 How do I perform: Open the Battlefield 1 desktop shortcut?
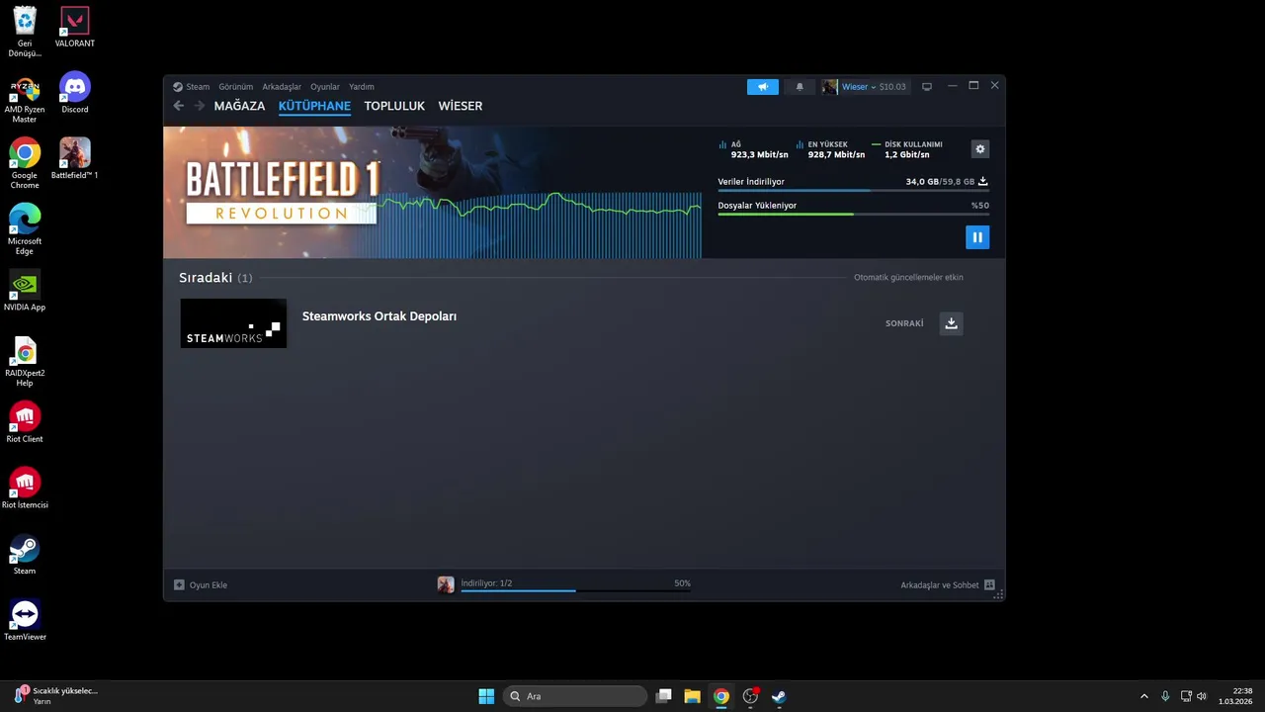pyautogui.click(x=74, y=158)
